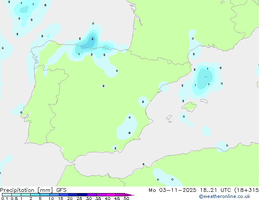This screenshot has height=200, width=259.
Task: Select the 1–2 mm legend color swatch
Action: point(26,195)
